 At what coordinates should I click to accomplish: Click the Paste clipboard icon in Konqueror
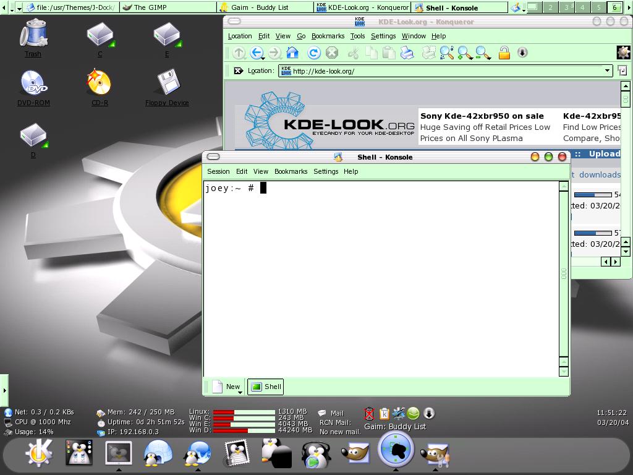pos(389,53)
